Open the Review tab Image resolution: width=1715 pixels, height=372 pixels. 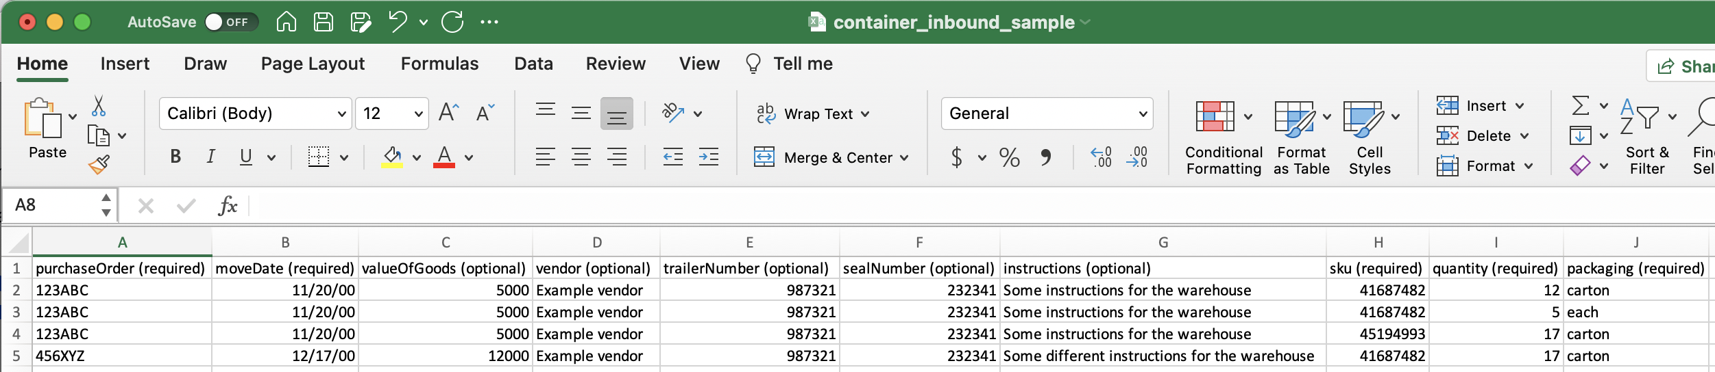click(x=616, y=64)
